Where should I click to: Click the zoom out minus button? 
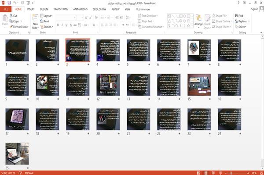[x=226, y=173]
